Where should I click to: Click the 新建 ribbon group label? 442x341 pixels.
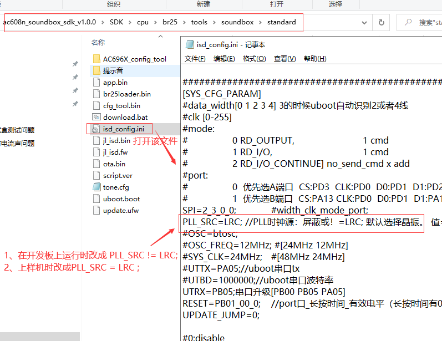[x=203, y=4]
